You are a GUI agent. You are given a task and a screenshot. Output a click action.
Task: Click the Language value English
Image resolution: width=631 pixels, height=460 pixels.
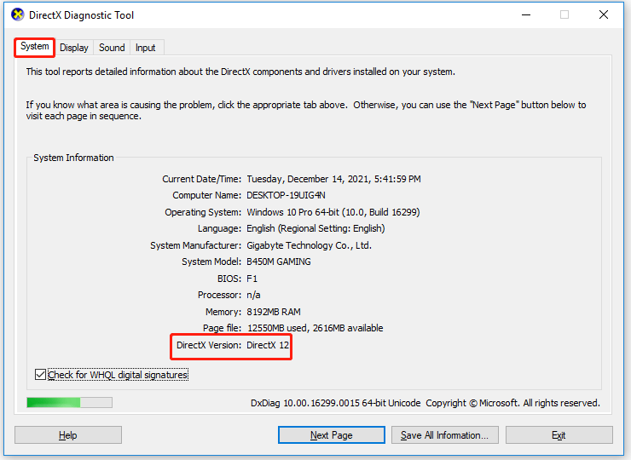315,228
